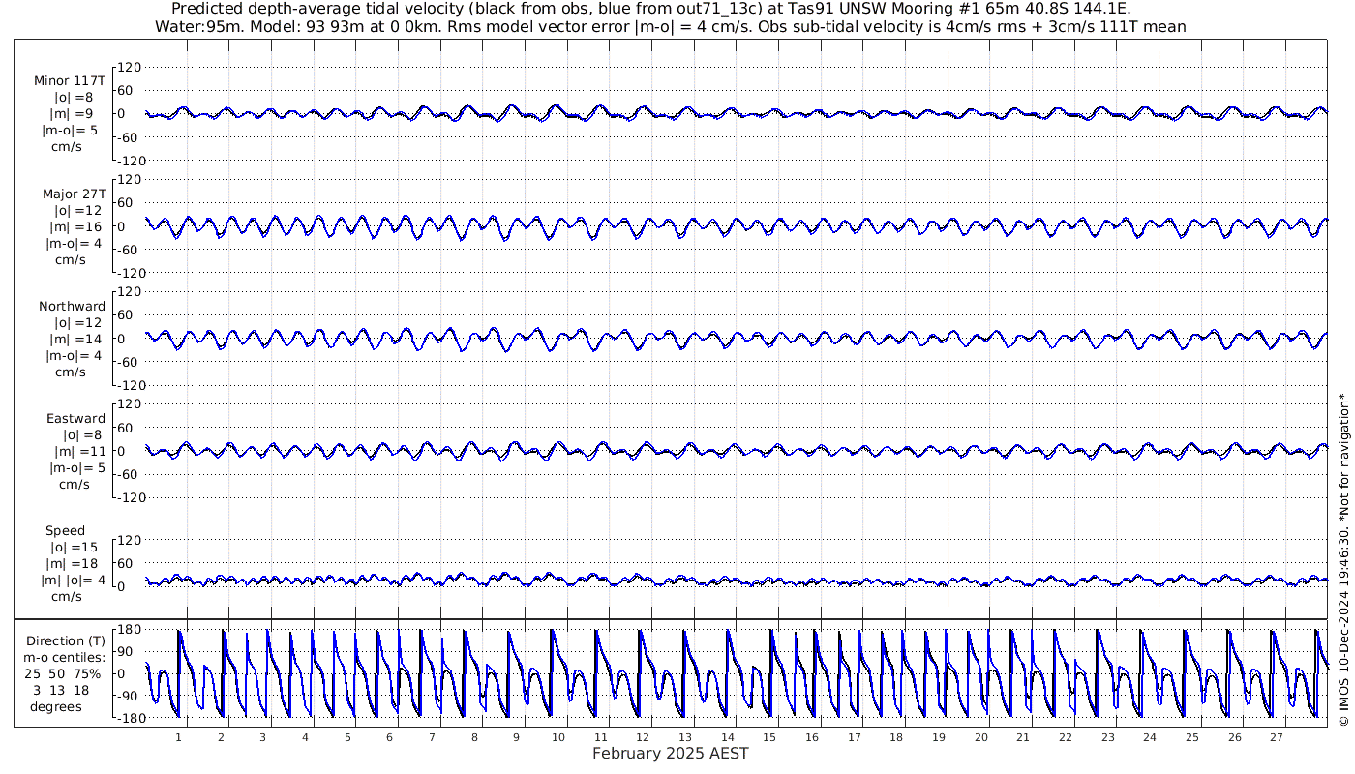Click the 'Northward' panel label

pos(73,306)
